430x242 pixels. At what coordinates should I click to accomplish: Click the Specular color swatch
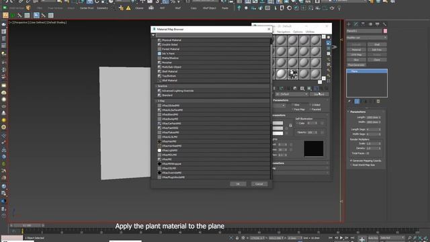(277, 133)
